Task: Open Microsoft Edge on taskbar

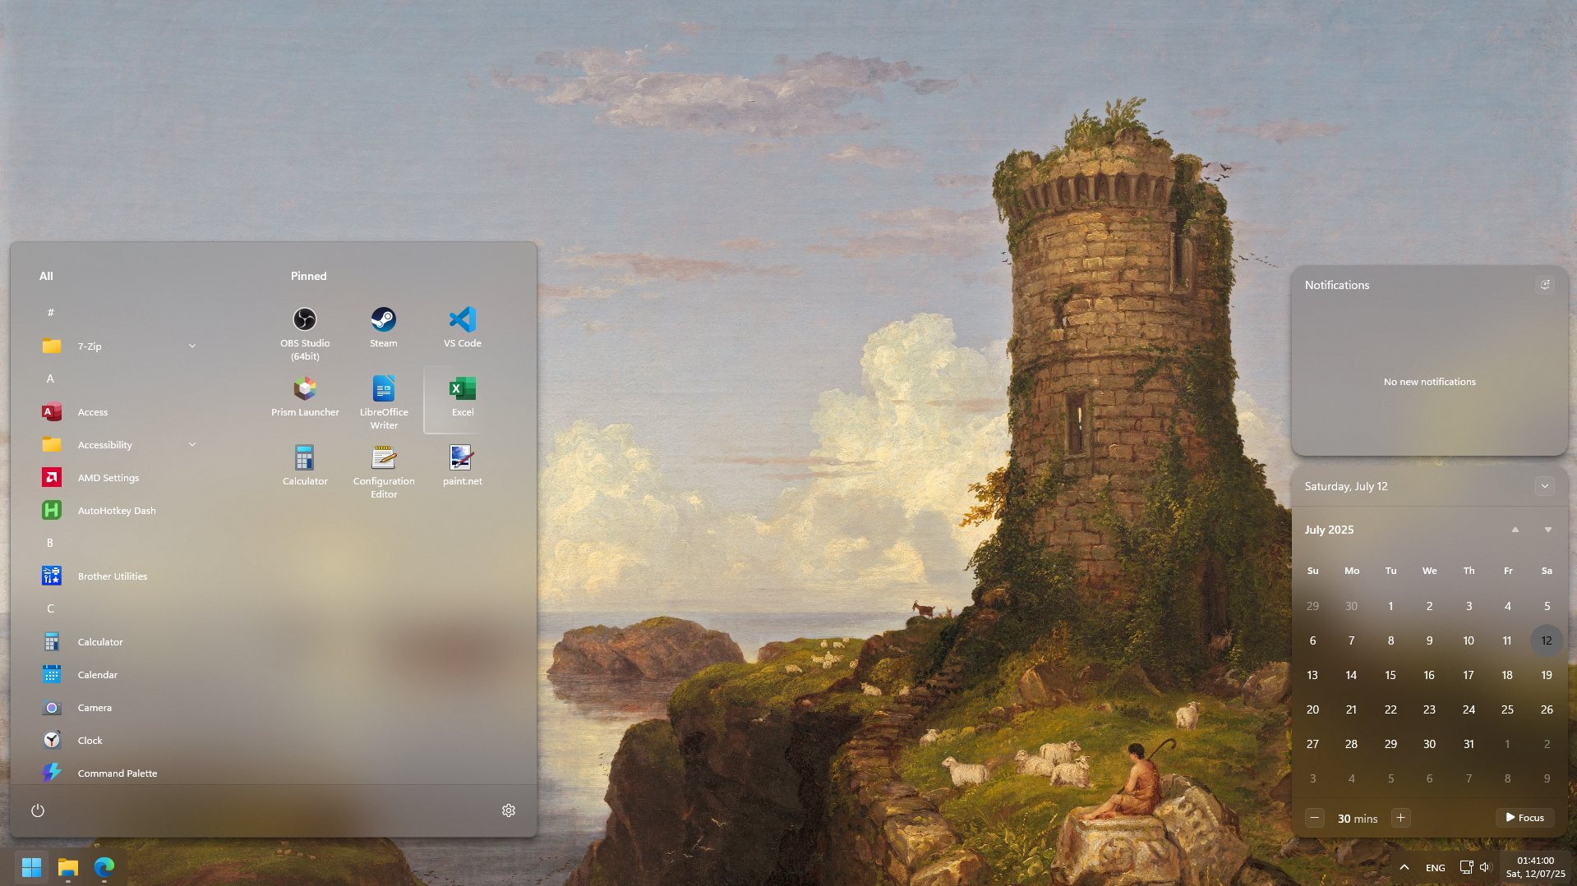Action: click(104, 867)
